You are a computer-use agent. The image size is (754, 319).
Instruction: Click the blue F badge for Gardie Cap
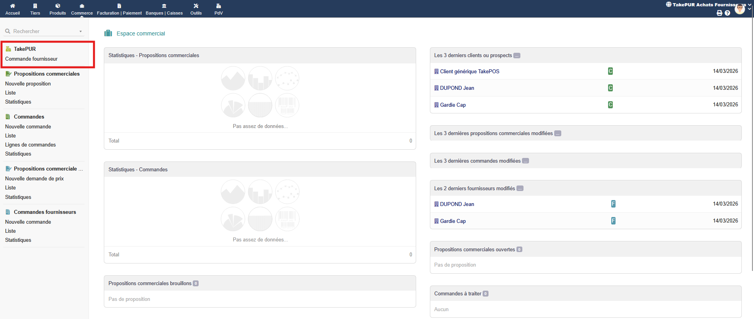tap(613, 221)
